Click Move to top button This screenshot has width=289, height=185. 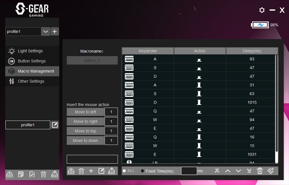click(x=85, y=131)
